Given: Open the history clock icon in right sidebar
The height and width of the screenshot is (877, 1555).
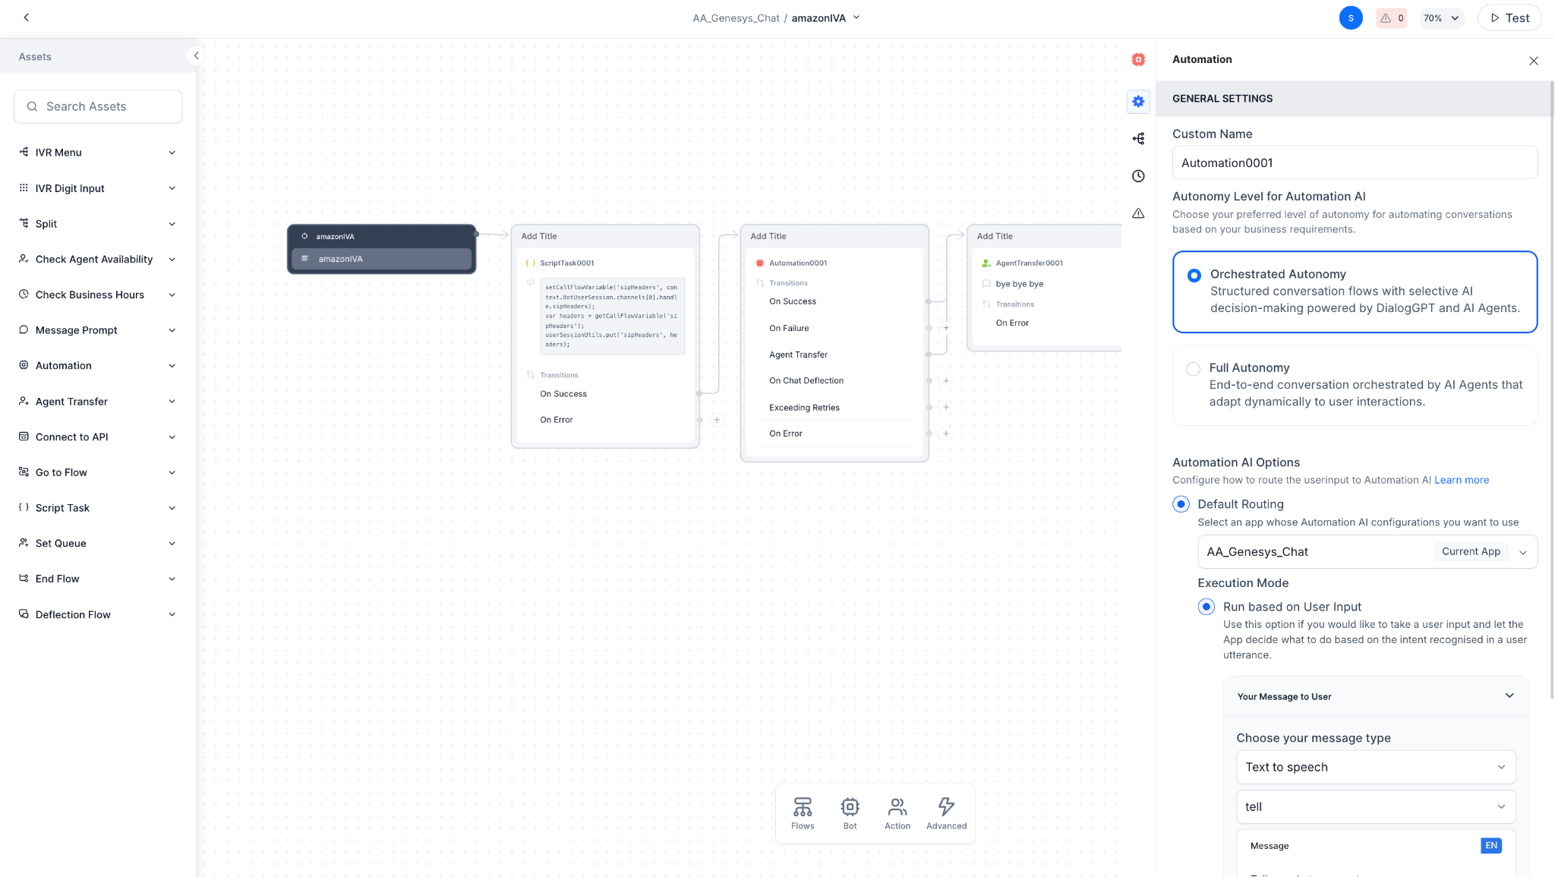Looking at the screenshot, I should coord(1137,175).
